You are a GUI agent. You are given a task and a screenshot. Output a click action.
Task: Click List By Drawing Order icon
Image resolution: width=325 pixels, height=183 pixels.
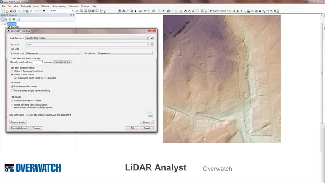point(3,19)
